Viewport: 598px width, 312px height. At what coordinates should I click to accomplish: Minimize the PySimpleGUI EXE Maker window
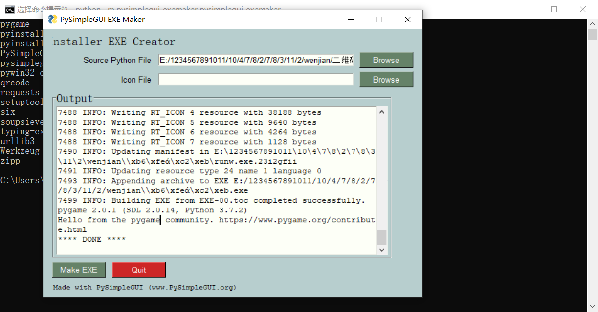[x=351, y=20]
